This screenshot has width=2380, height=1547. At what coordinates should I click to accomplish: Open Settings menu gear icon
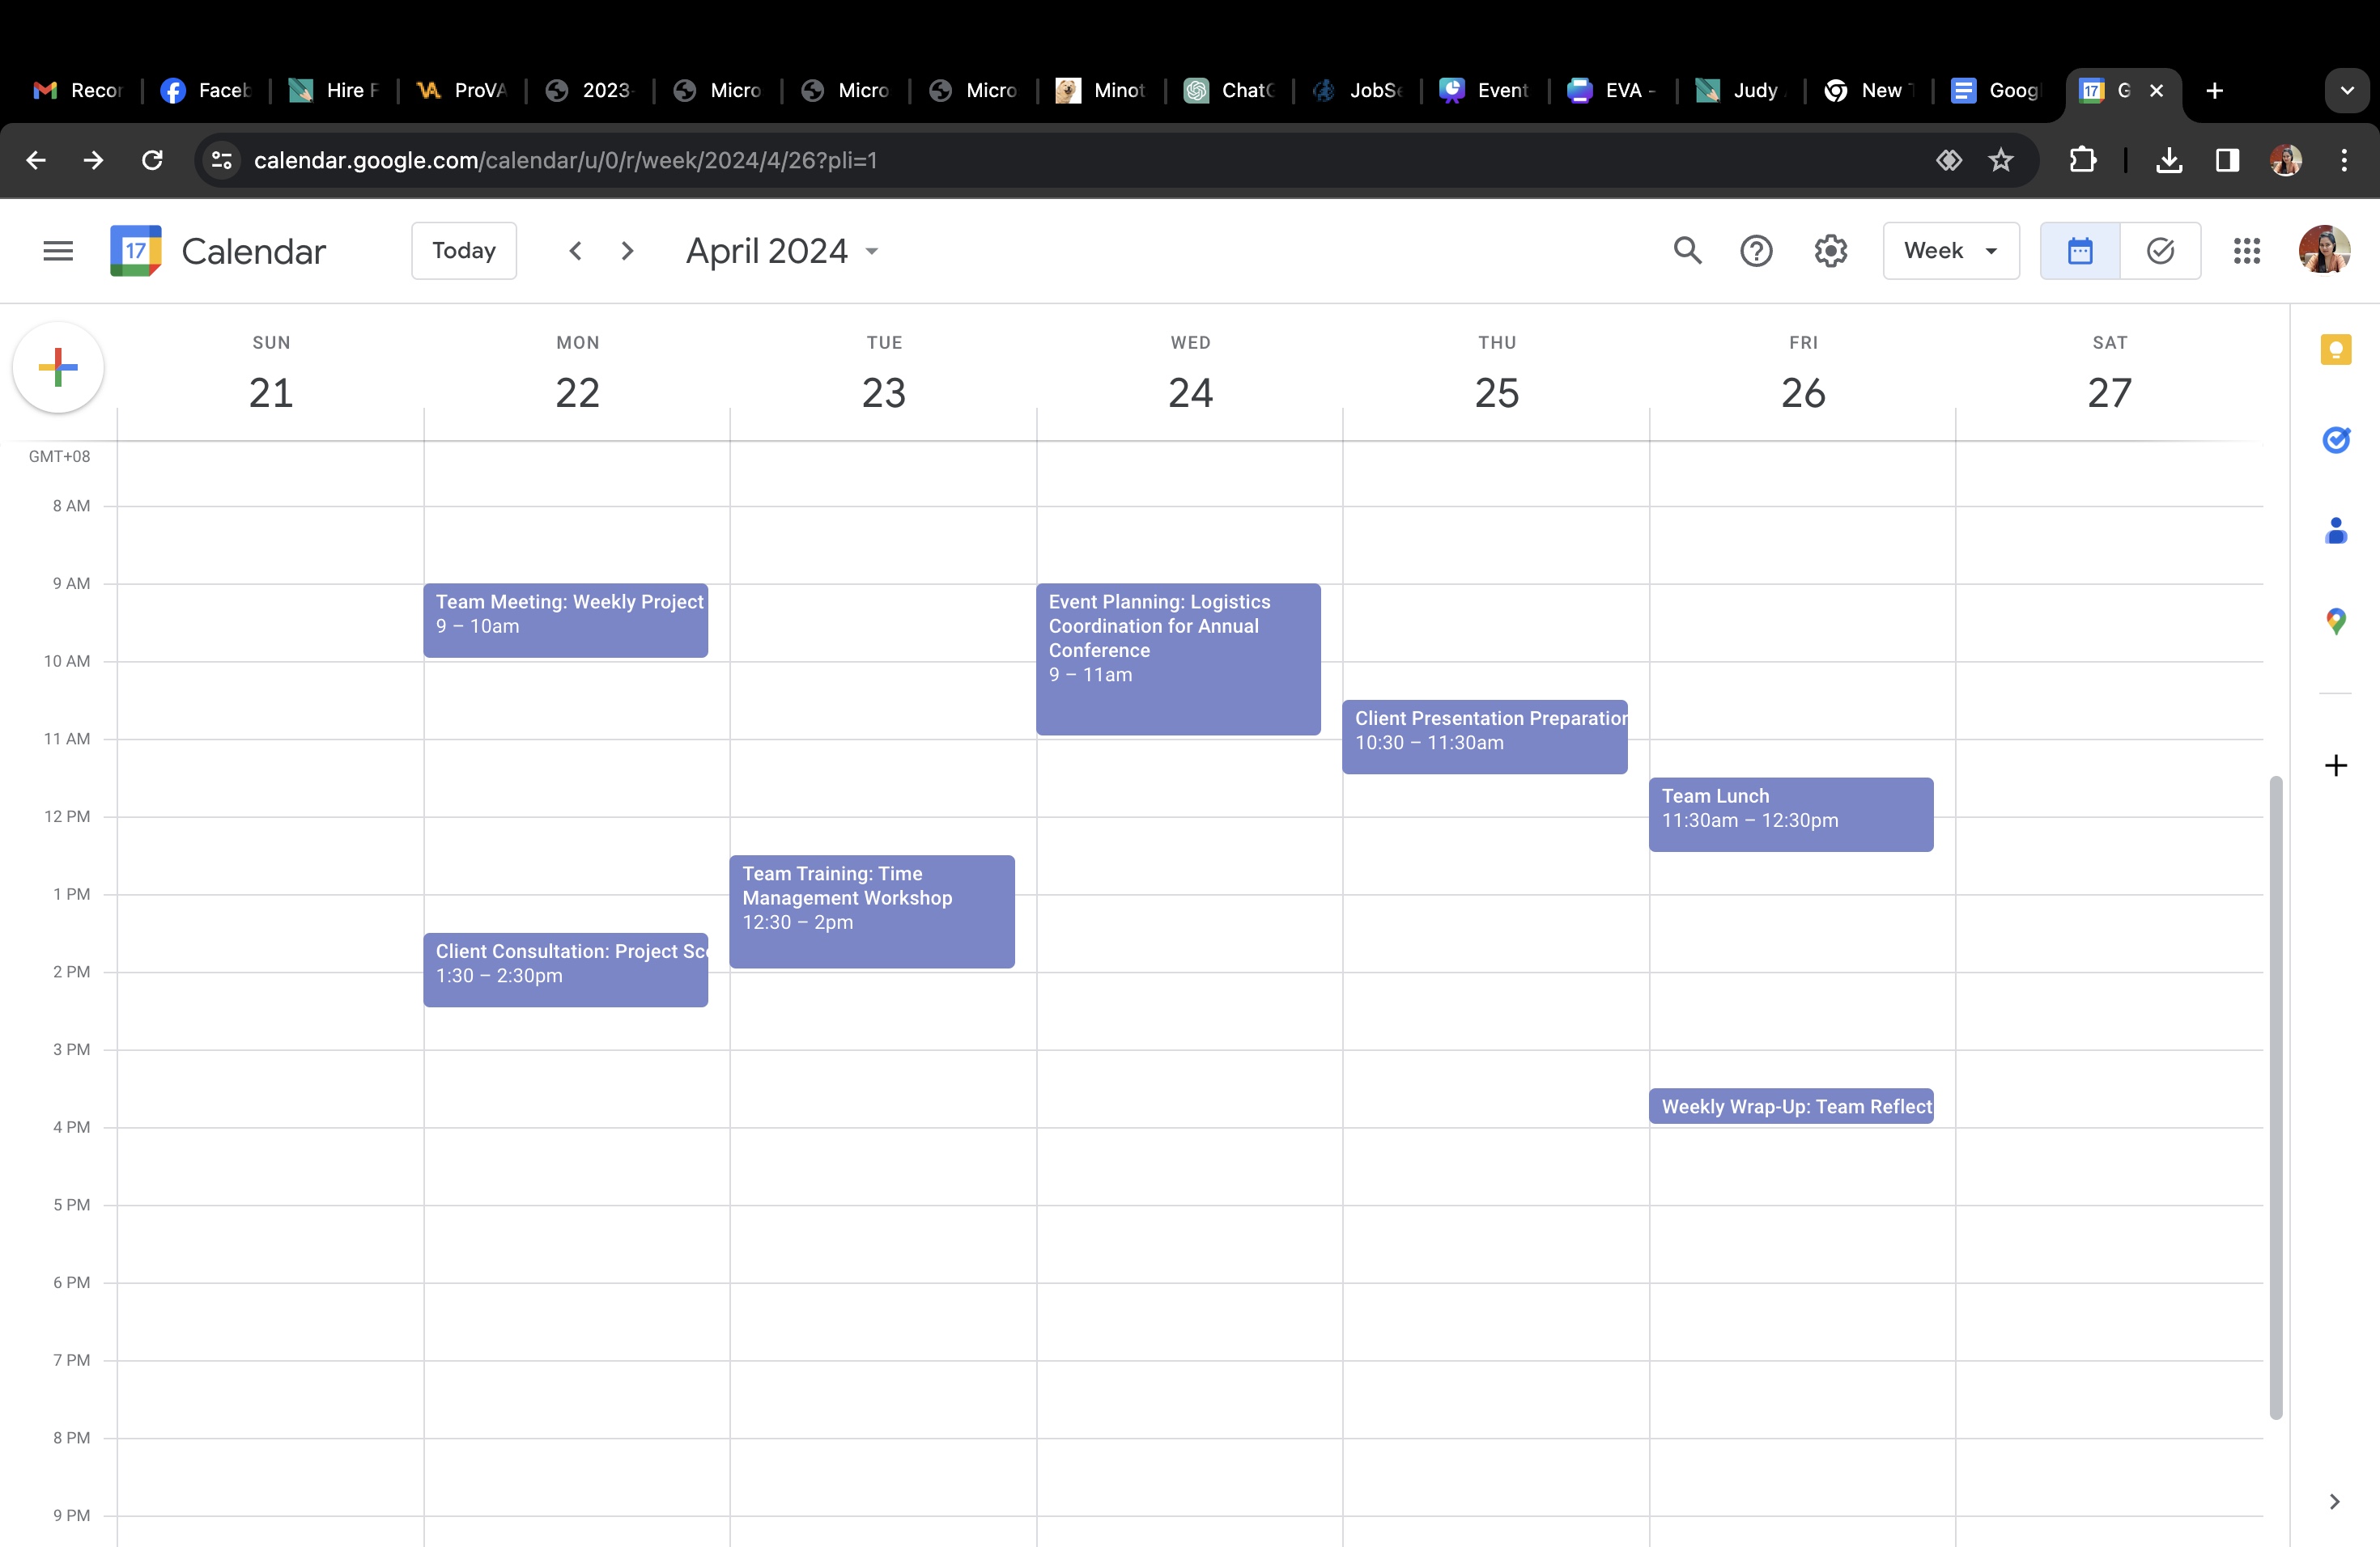[1830, 251]
